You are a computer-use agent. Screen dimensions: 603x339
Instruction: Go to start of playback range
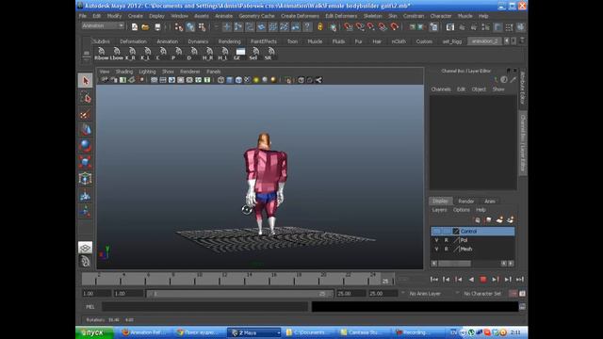[433, 280]
